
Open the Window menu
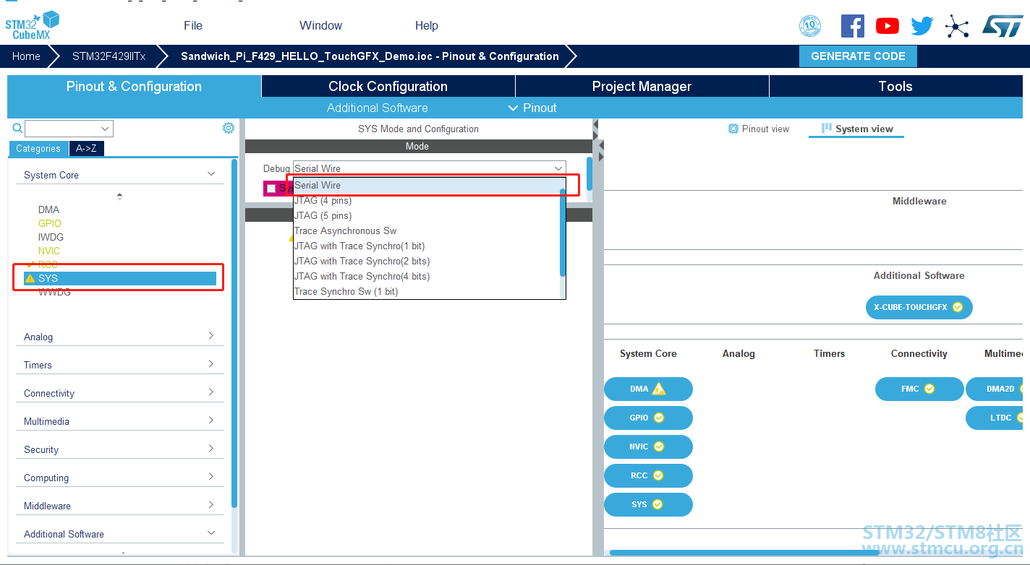[x=321, y=25]
